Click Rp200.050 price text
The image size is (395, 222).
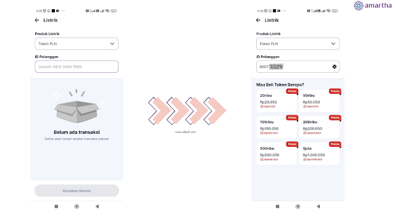pyautogui.click(x=312, y=129)
